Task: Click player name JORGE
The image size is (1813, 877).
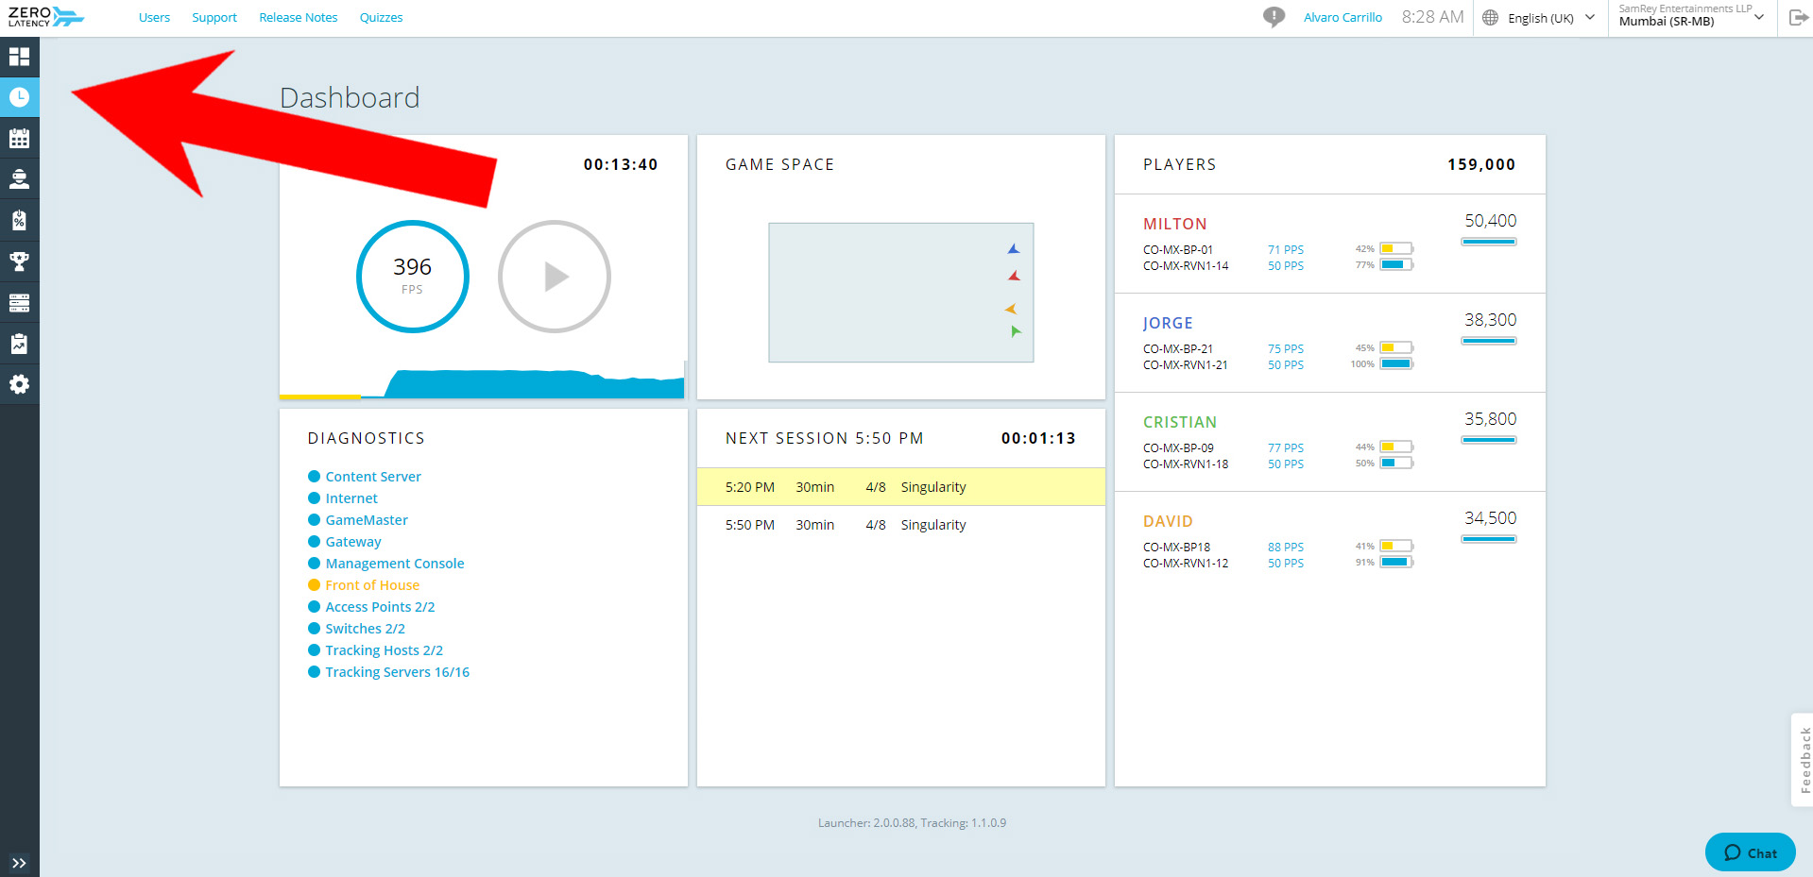Action: 1168,323
